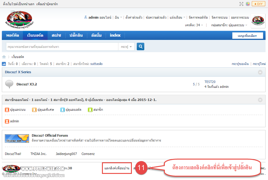Image resolution: width=268 pixels, height=180 pixels.
Task: Open the อัลบั้ม tab
Action: coord(96,35)
